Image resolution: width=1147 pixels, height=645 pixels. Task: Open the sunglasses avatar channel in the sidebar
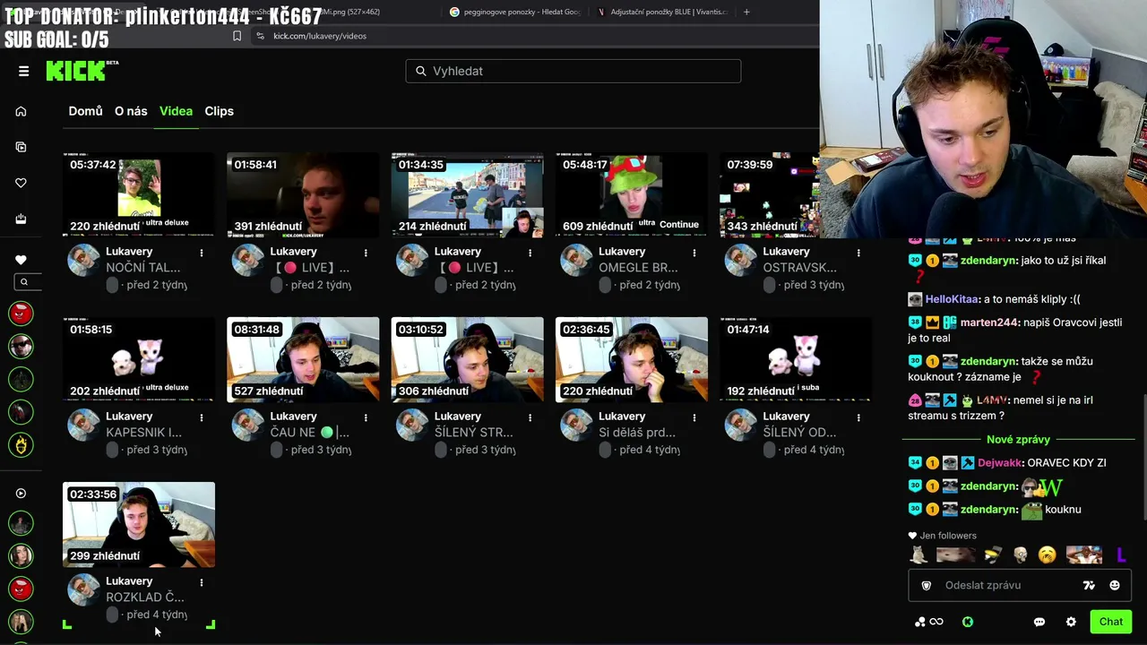coord(21,346)
